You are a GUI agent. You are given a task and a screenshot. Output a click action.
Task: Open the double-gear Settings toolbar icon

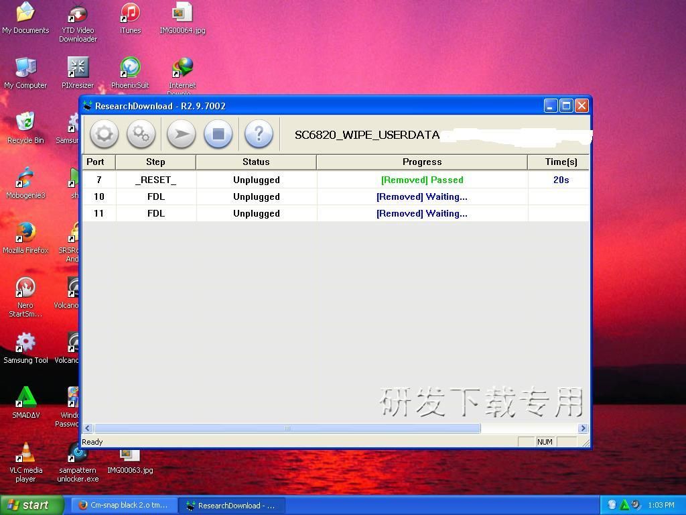pyautogui.click(x=141, y=134)
